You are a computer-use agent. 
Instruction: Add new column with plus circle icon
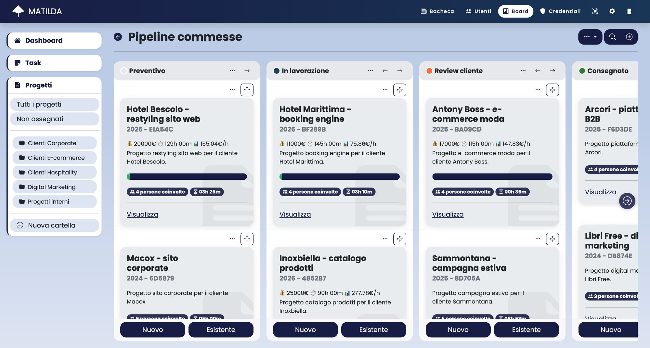click(x=629, y=37)
